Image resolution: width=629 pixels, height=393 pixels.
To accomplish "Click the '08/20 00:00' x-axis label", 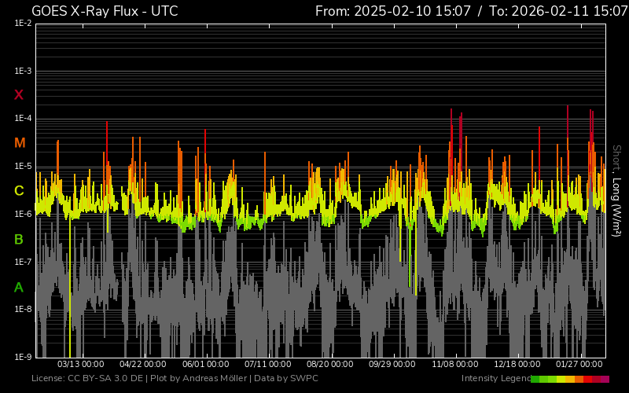I will point(330,364).
